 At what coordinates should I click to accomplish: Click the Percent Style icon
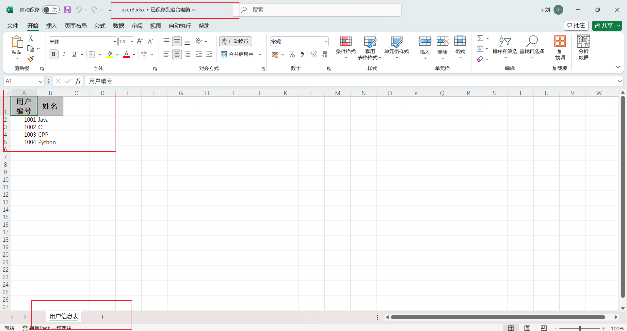pyautogui.click(x=292, y=54)
